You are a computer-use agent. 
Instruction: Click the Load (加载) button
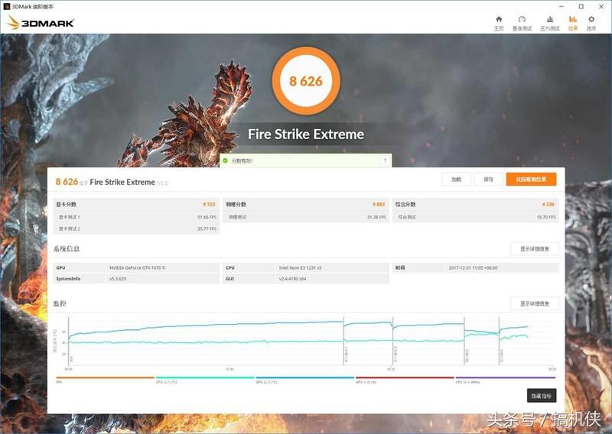[456, 180]
